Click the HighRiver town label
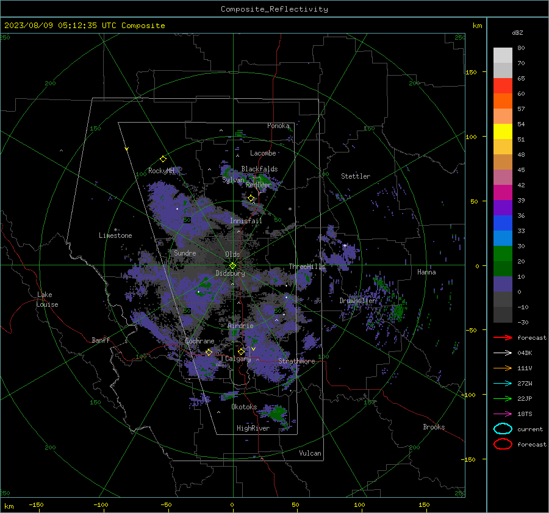The image size is (549, 513). (253, 428)
